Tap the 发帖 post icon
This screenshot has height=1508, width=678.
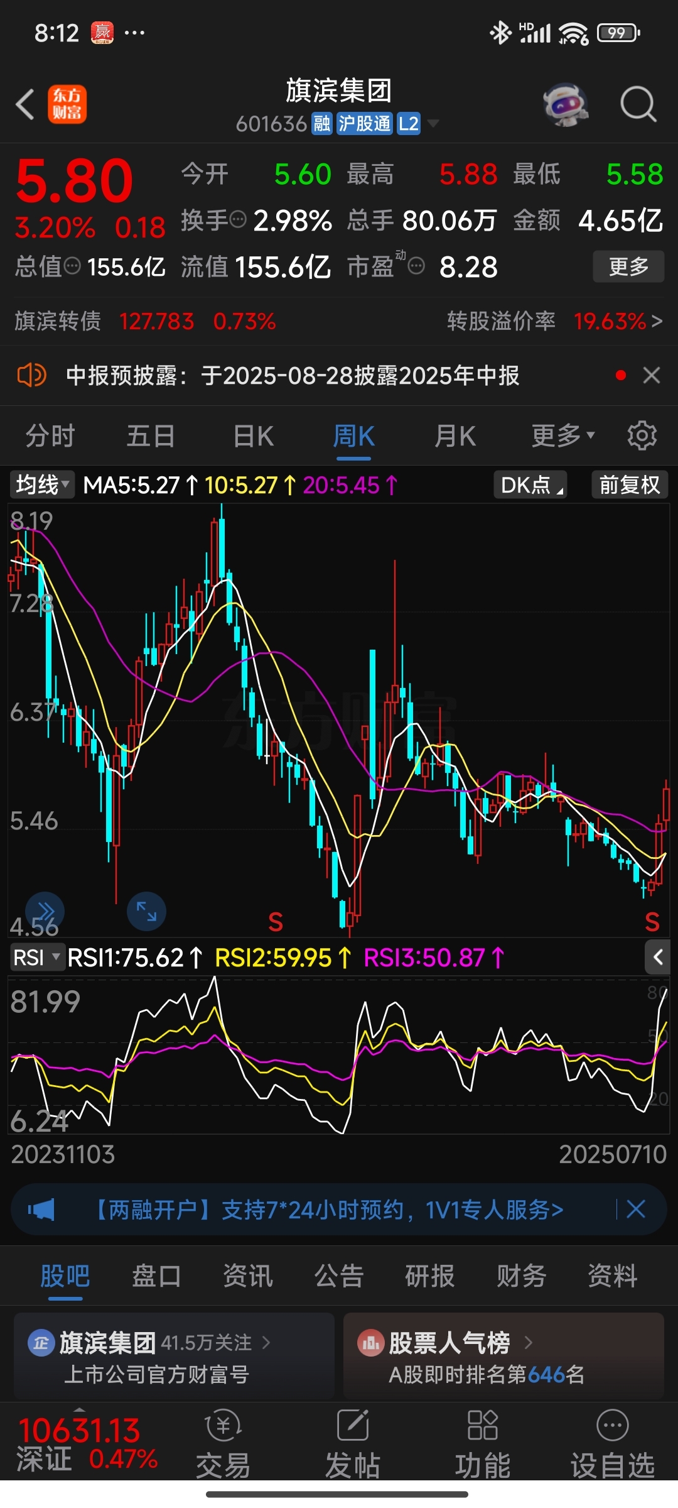(353, 1425)
